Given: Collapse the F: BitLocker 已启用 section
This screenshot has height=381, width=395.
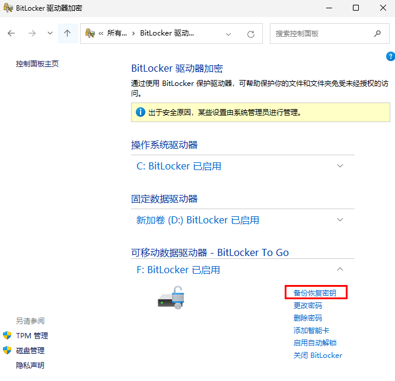Looking at the screenshot, I should point(340,270).
